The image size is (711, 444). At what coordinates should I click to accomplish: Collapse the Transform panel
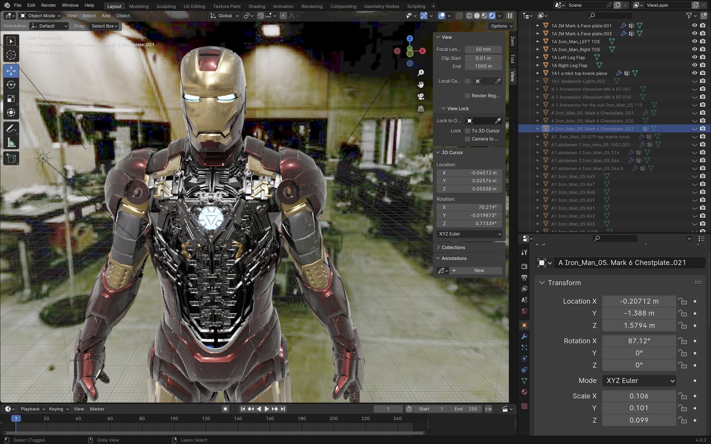pyautogui.click(x=542, y=283)
